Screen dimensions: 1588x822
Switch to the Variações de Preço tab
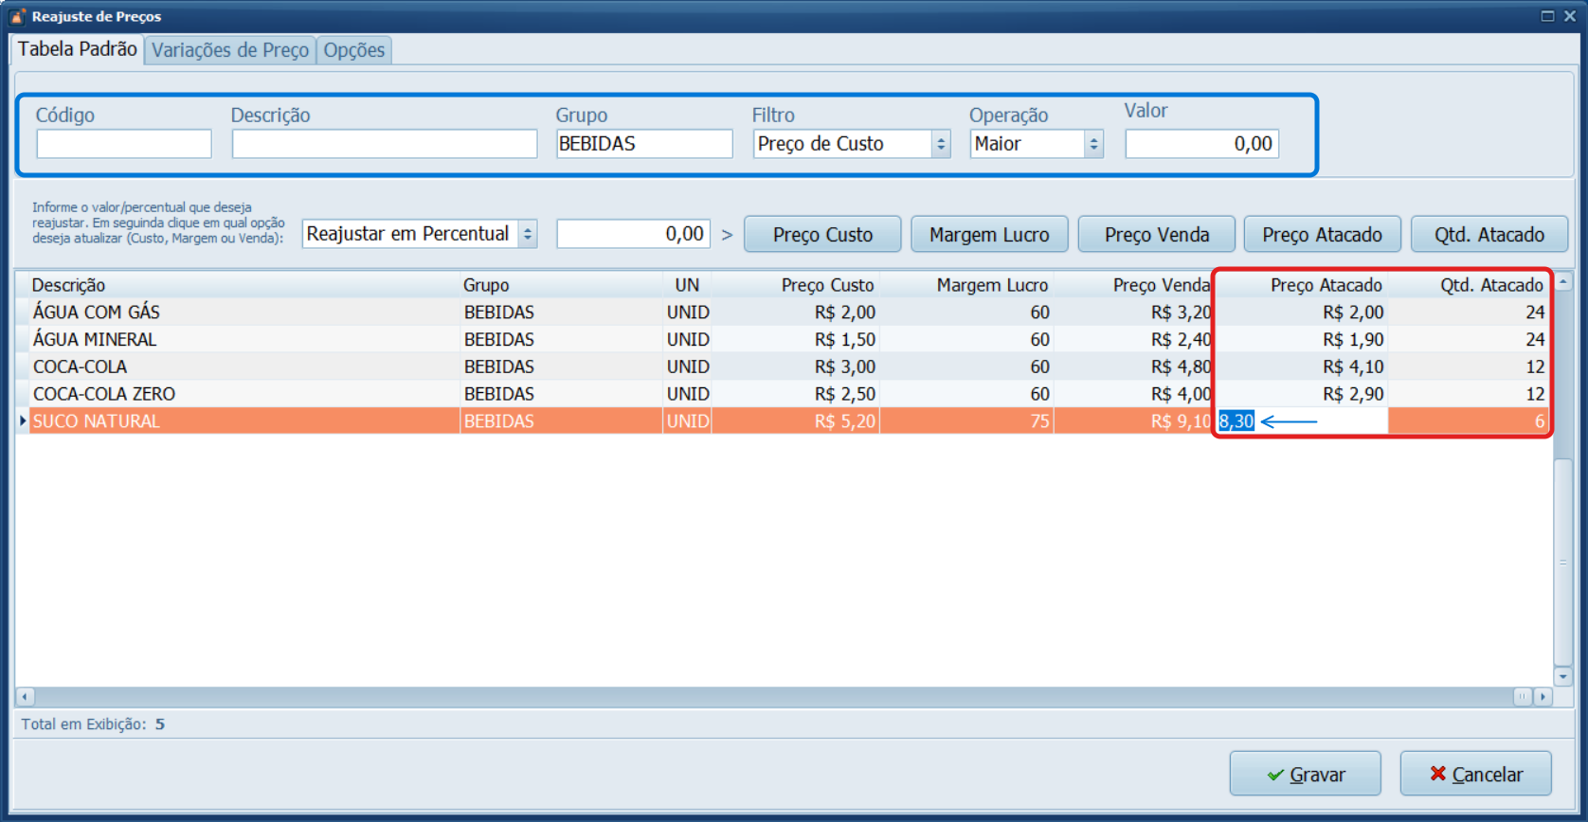coord(230,50)
